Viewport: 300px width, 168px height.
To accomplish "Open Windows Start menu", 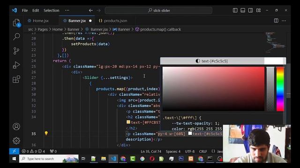I will (x=14, y=159).
